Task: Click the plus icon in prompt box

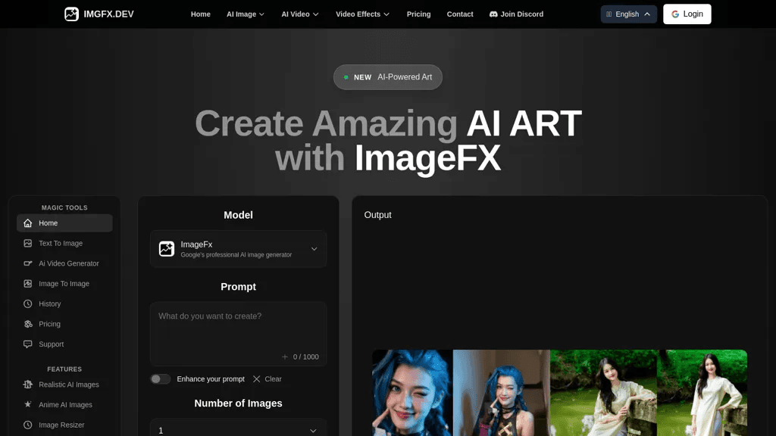Action: 285,357
